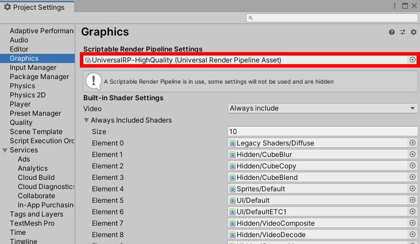Open the Video shader setting dropdown
This screenshot has width=420, height=244.
[322, 108]
